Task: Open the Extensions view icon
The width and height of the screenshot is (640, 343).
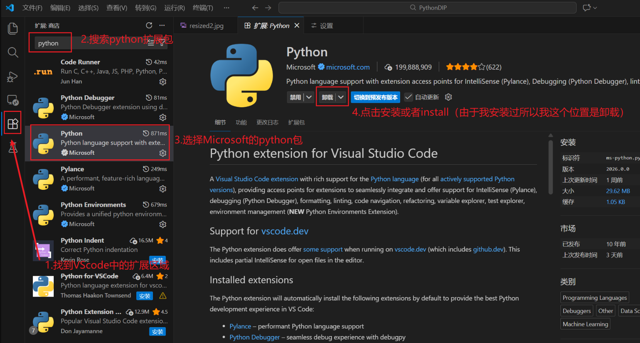Action: click(x=13, y=124)
